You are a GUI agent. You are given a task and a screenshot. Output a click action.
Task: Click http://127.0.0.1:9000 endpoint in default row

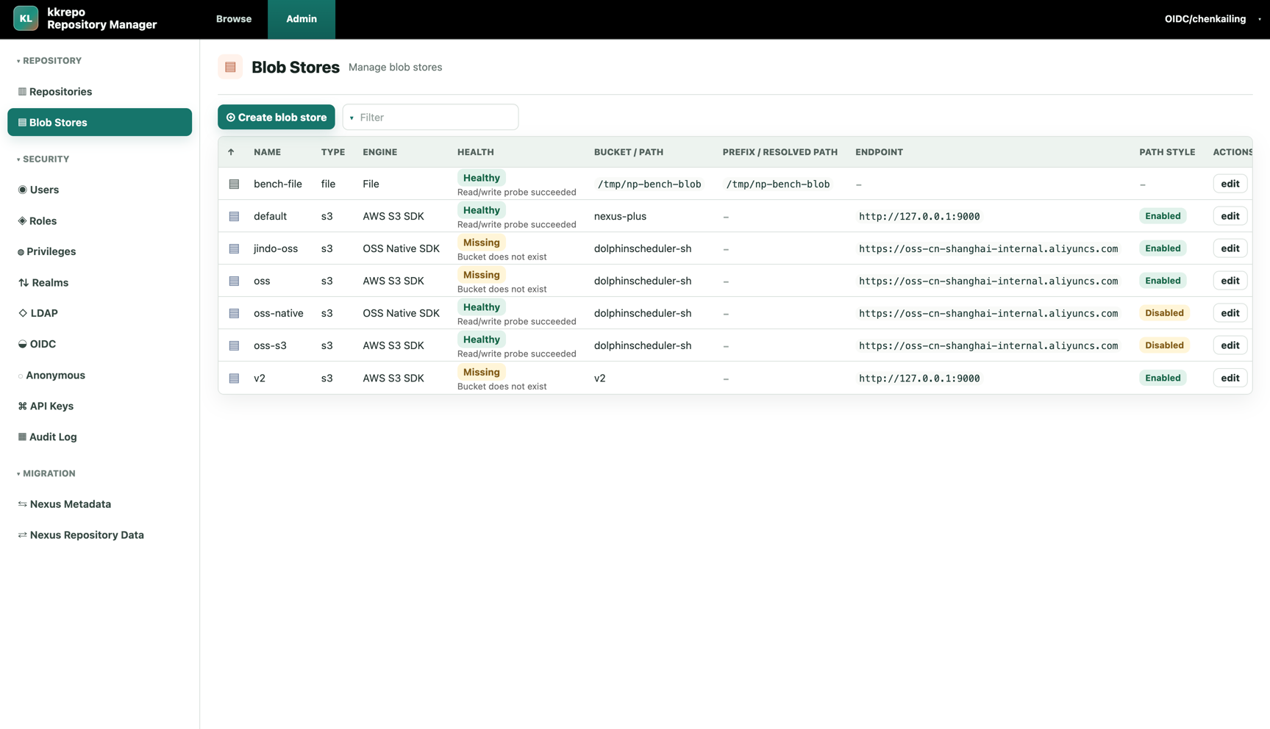919,216
